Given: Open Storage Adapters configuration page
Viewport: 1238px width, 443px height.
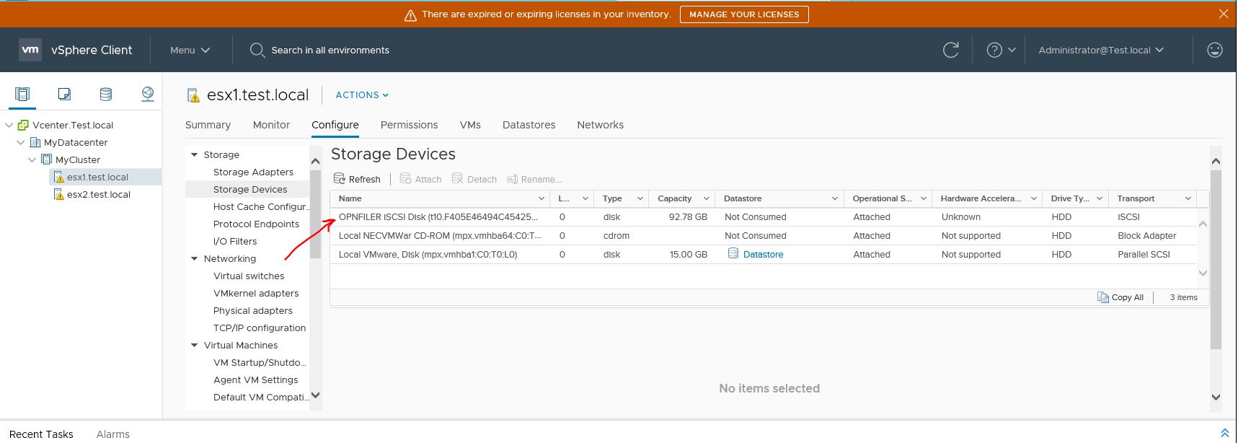Looking at the screenshot, I should tap(253, 172).
